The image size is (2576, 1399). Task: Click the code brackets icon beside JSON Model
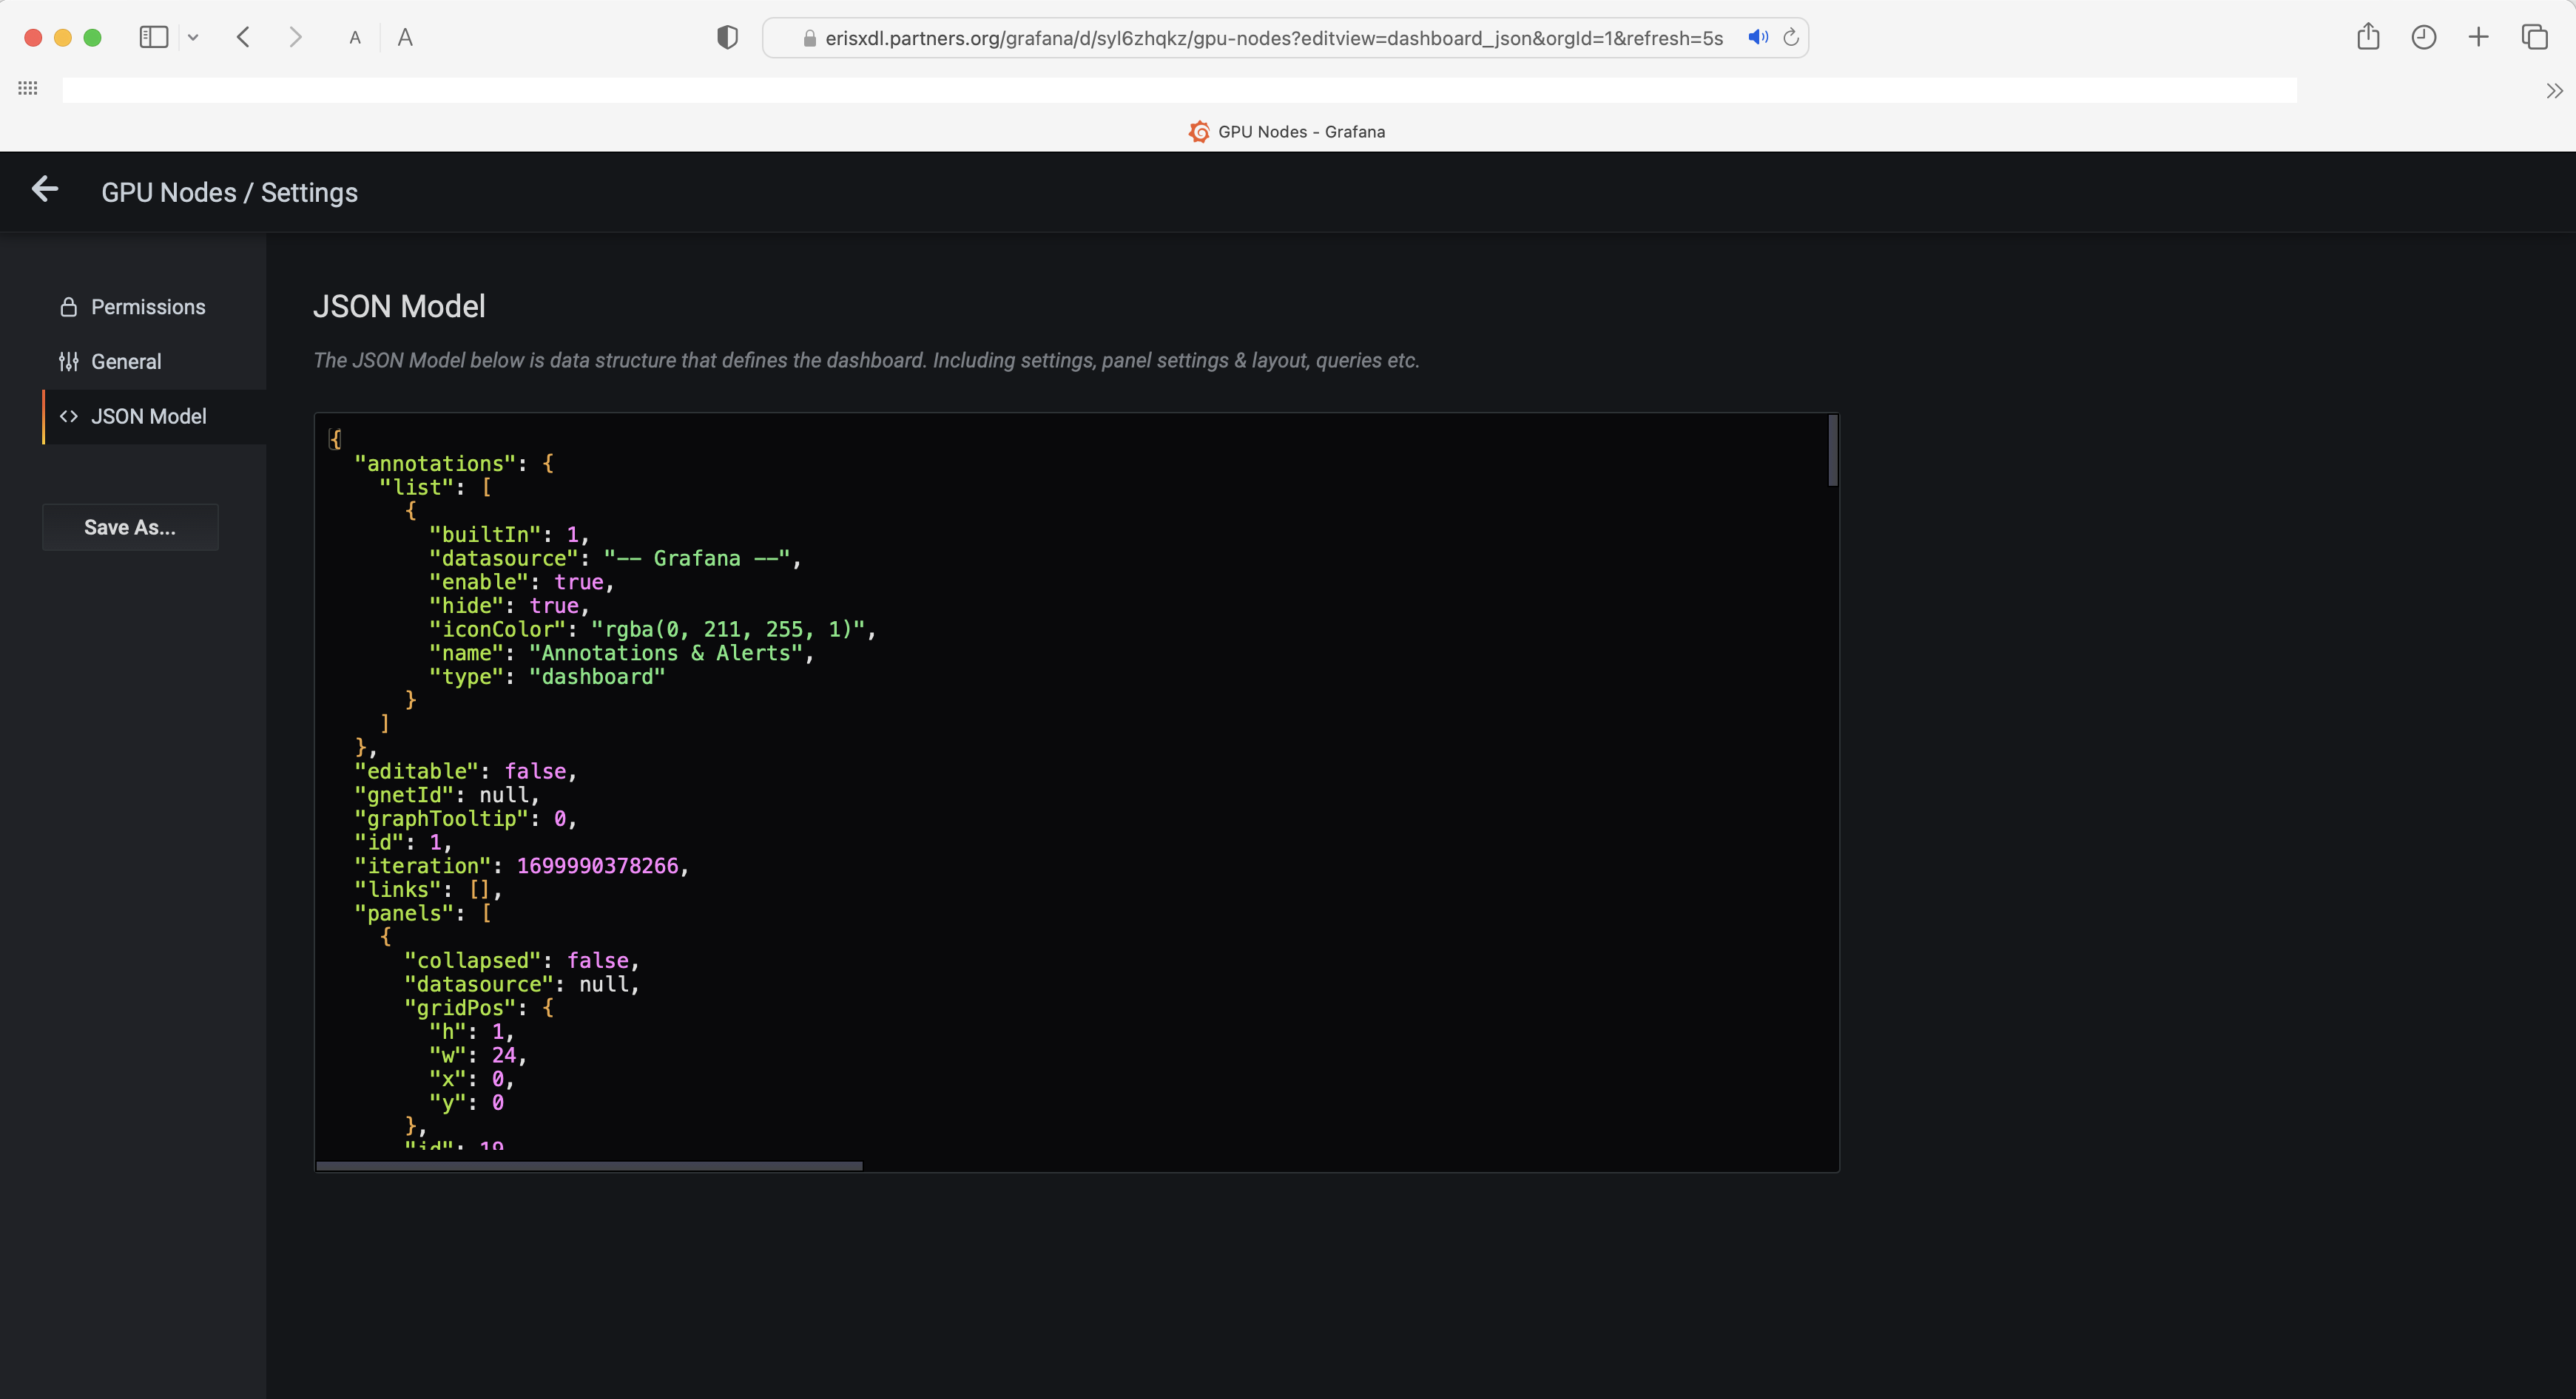coord(69,417)
